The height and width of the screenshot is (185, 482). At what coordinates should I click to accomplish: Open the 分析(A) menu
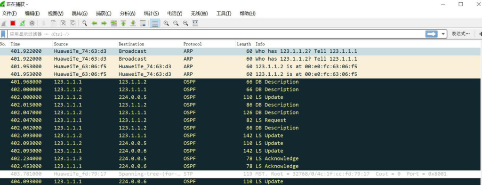pyautogui.click(x=128, y=14)
